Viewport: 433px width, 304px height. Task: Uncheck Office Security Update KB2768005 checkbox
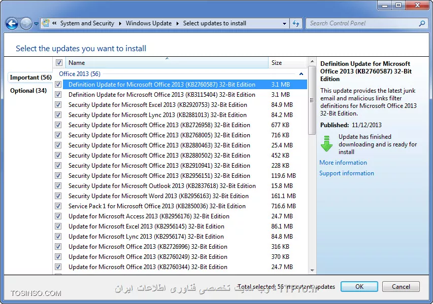pos(58,135)
